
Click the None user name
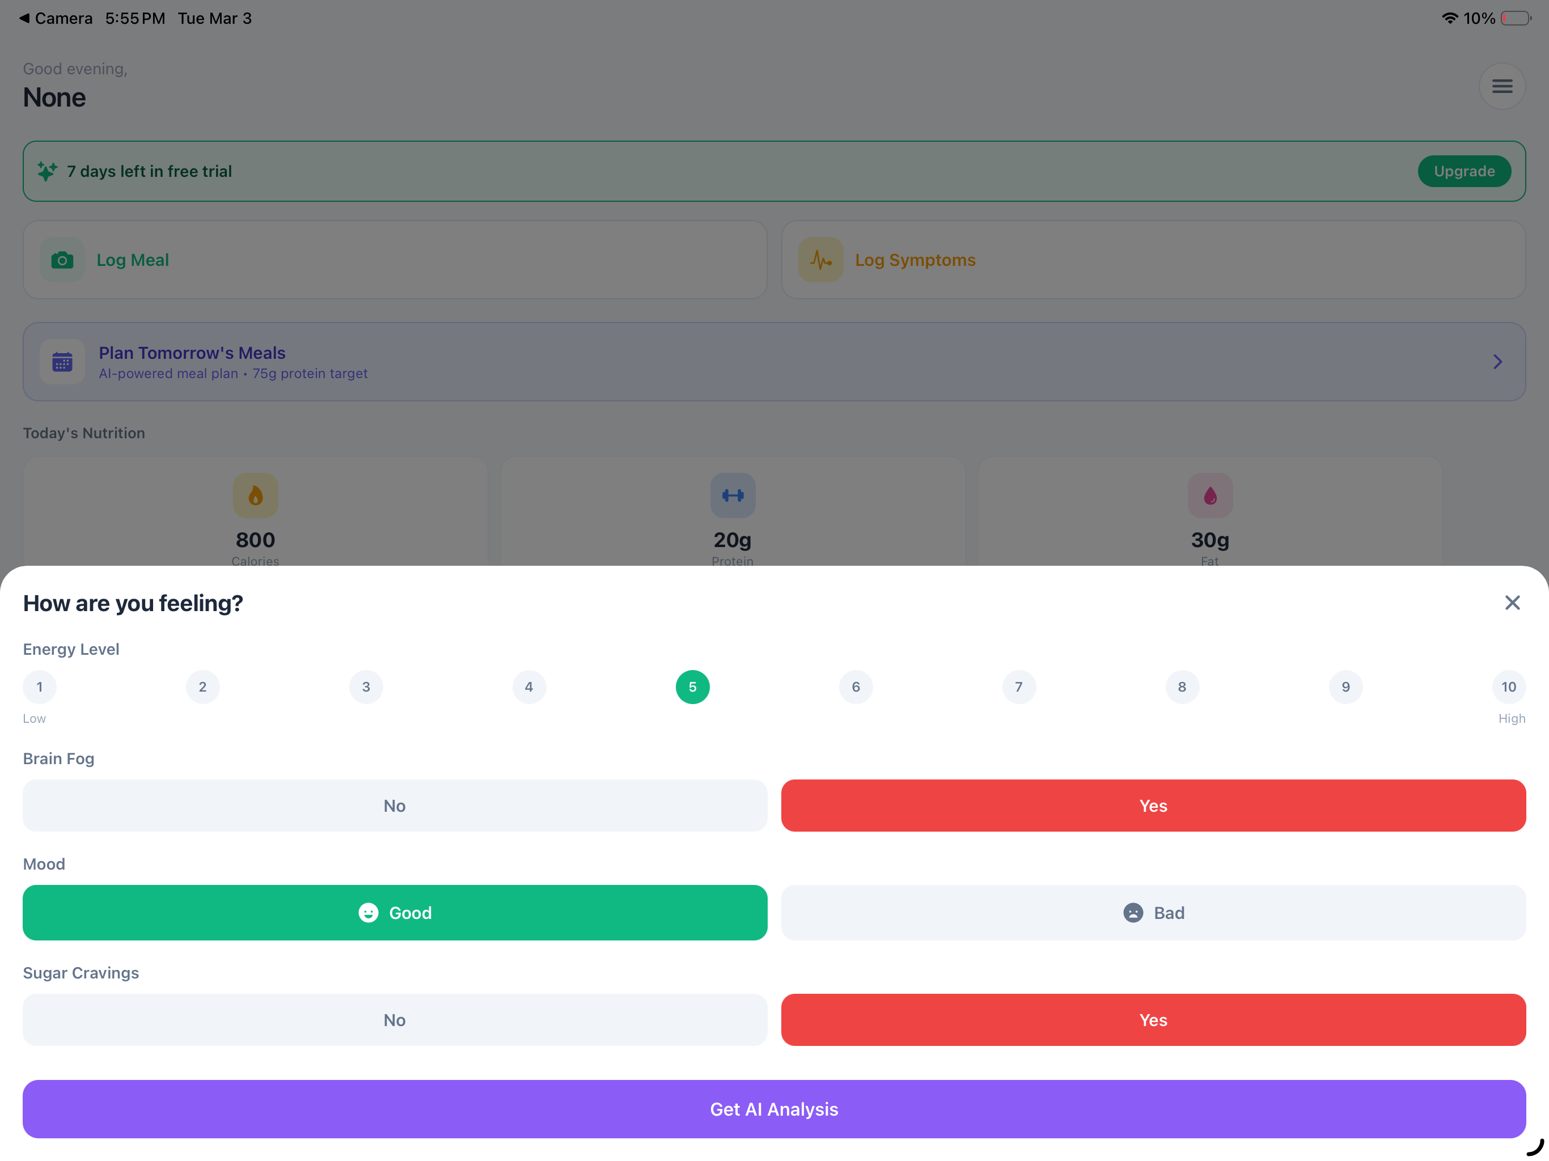click(54, 98)
